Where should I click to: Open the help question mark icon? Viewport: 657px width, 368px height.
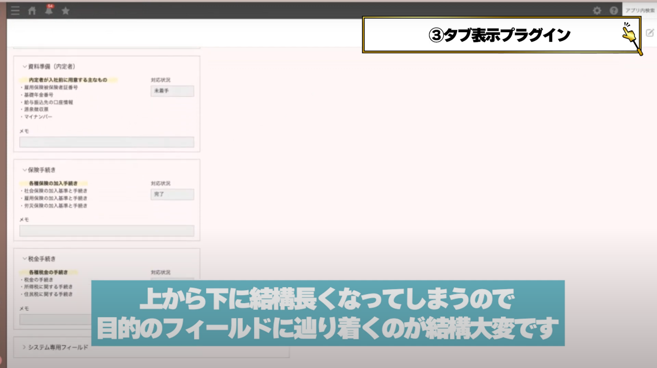(614, 11)
